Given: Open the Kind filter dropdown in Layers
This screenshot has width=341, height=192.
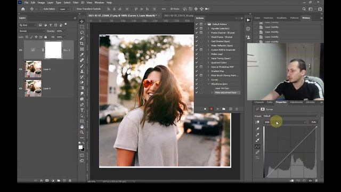Looking at the screenshot, I should pyautogui.click(x=28, y=25).
